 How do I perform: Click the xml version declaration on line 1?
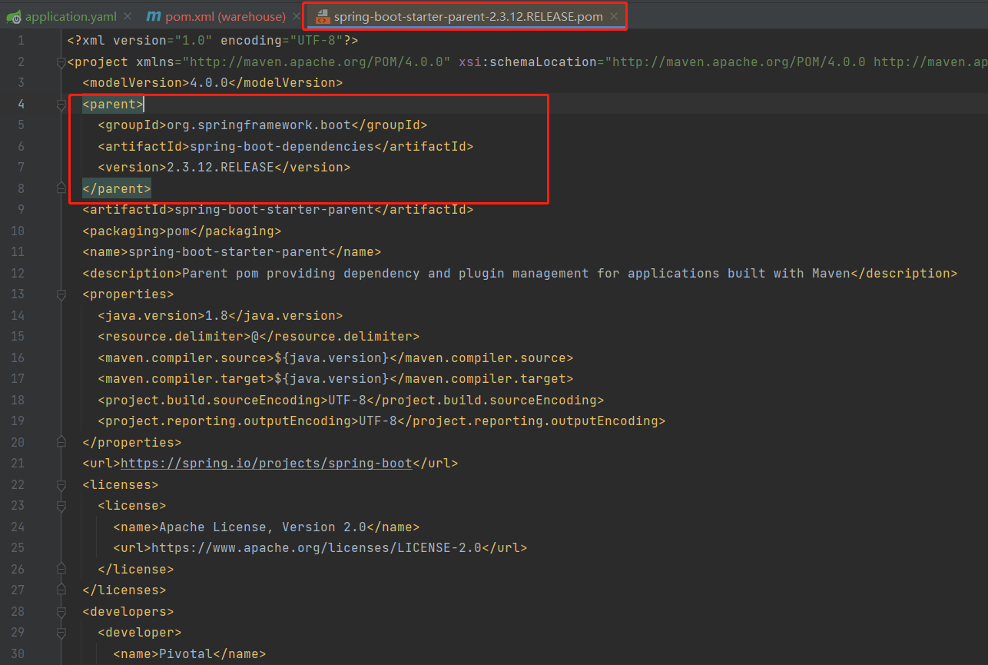[x=213, y=40]
